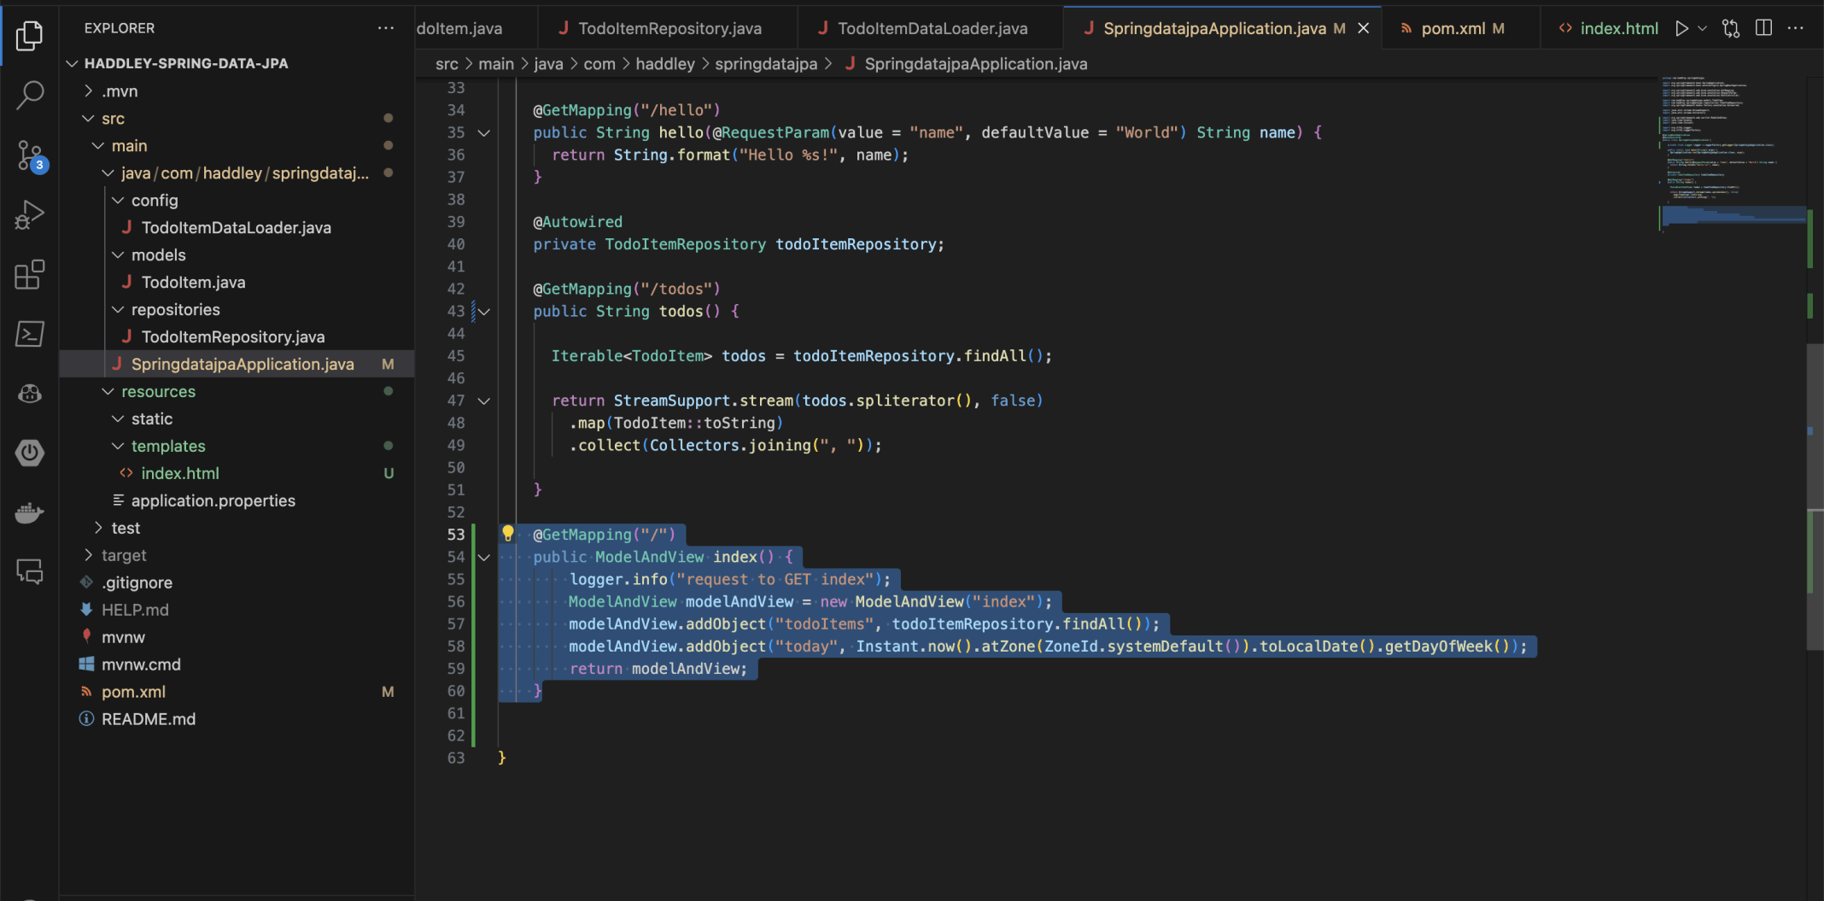Screen dimensions: 1824x901
Task: Click the Run Java play button
Action: pyautogui.click(x=1681, y=28)
